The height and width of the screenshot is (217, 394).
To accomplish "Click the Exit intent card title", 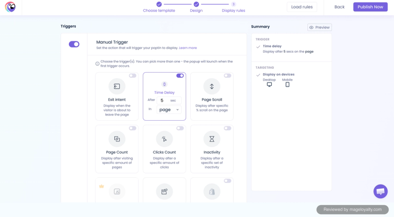I will pos(117,100).
